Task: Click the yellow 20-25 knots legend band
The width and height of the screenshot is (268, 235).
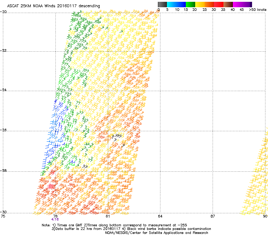Action: coord(200,4)
